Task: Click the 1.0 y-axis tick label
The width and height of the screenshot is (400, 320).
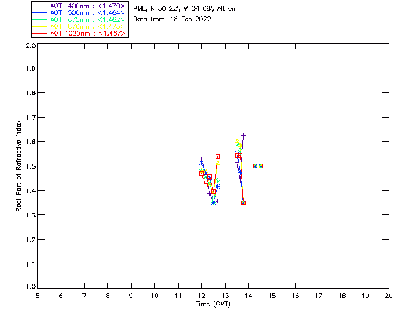Action: (x=31, y=287)
